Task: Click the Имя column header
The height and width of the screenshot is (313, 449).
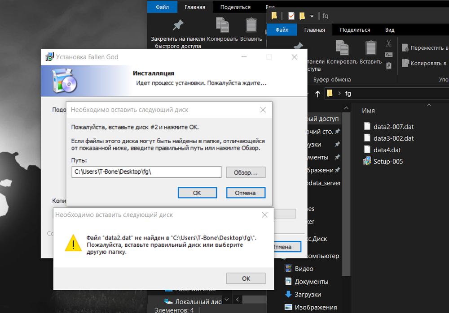Action: (368, 111)
